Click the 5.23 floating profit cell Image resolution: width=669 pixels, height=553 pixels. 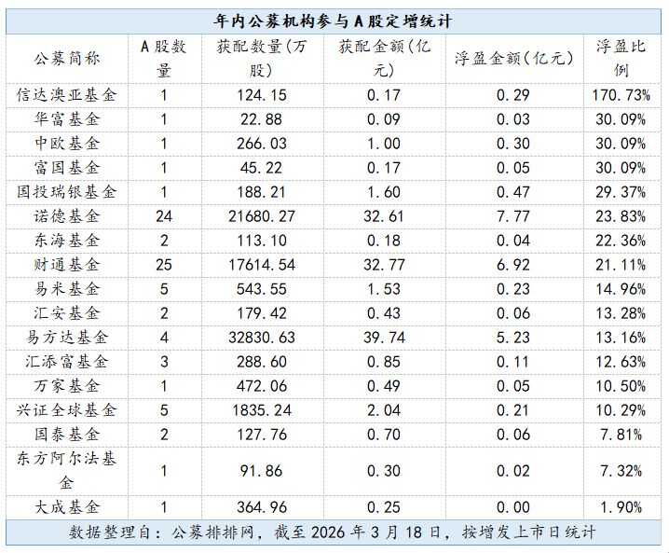point(513,339)
